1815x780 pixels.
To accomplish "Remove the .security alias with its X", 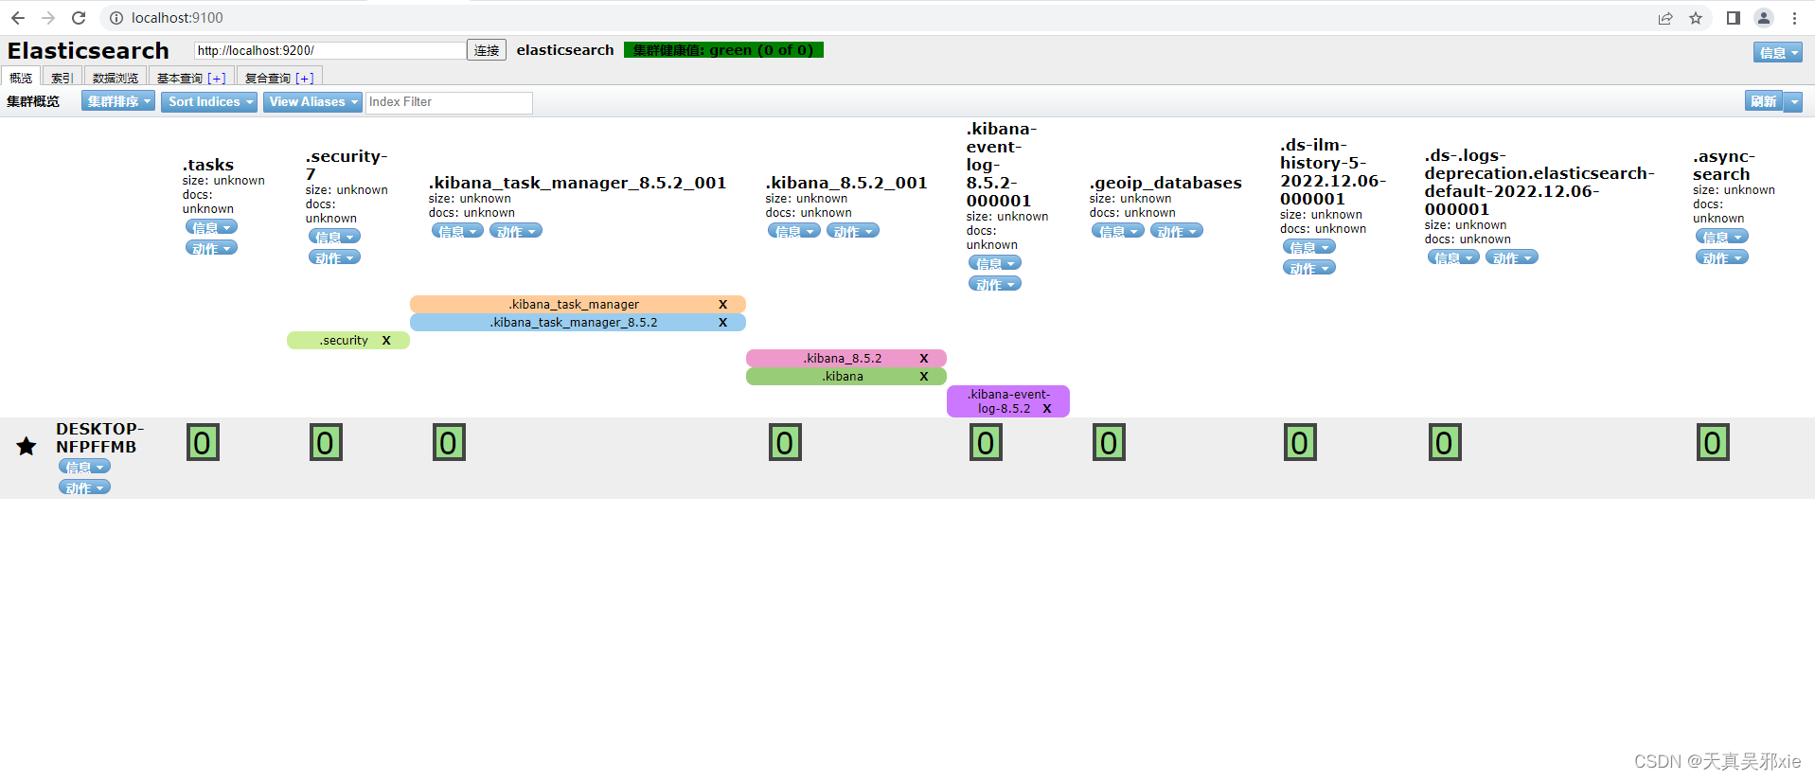I will coord(386,340).
